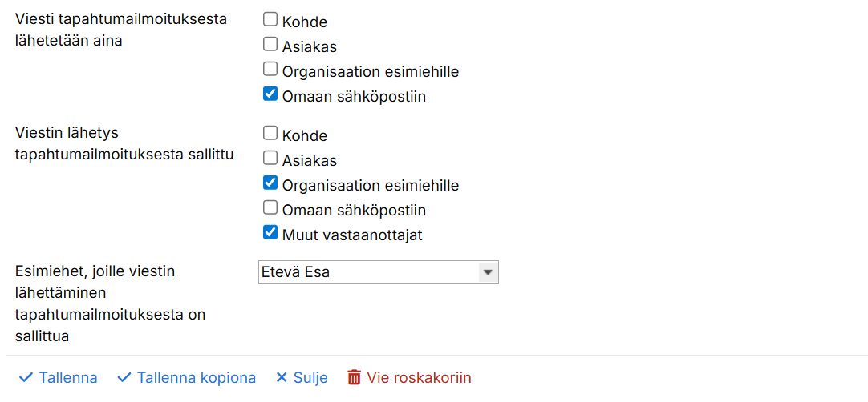Click the X icon before Sulje
Image resolution: width=868 pixels, height=402 pixels.
pyautogui.click(x=281, y=377)
